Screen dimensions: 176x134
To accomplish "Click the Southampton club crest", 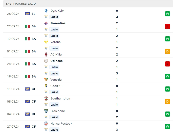I will (x=46, y=98).
